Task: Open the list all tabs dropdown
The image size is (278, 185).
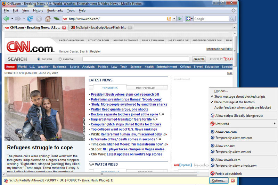Action: pyautogui.click(x=234, y=27)
